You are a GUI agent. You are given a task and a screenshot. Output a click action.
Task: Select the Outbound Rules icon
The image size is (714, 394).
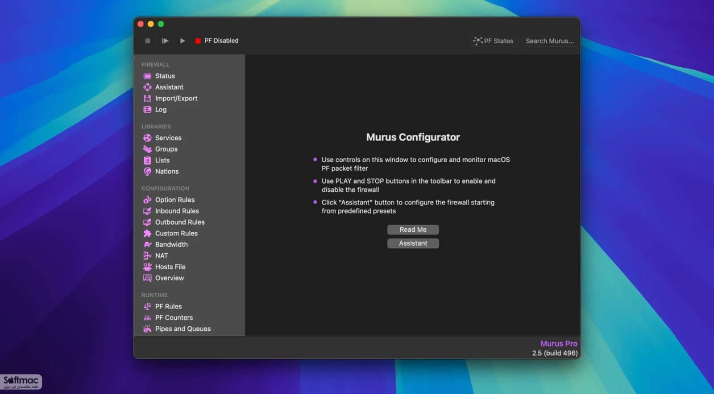147,222
